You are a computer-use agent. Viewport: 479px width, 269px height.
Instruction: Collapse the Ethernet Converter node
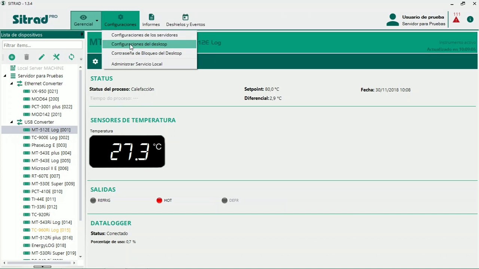tap(12, 84)
